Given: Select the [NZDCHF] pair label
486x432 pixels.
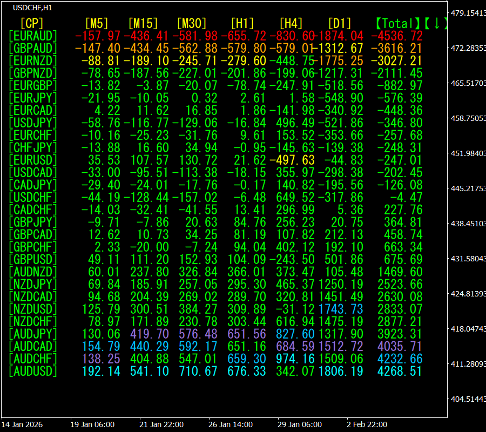Looking at the screenshot, I should [33, 321].
